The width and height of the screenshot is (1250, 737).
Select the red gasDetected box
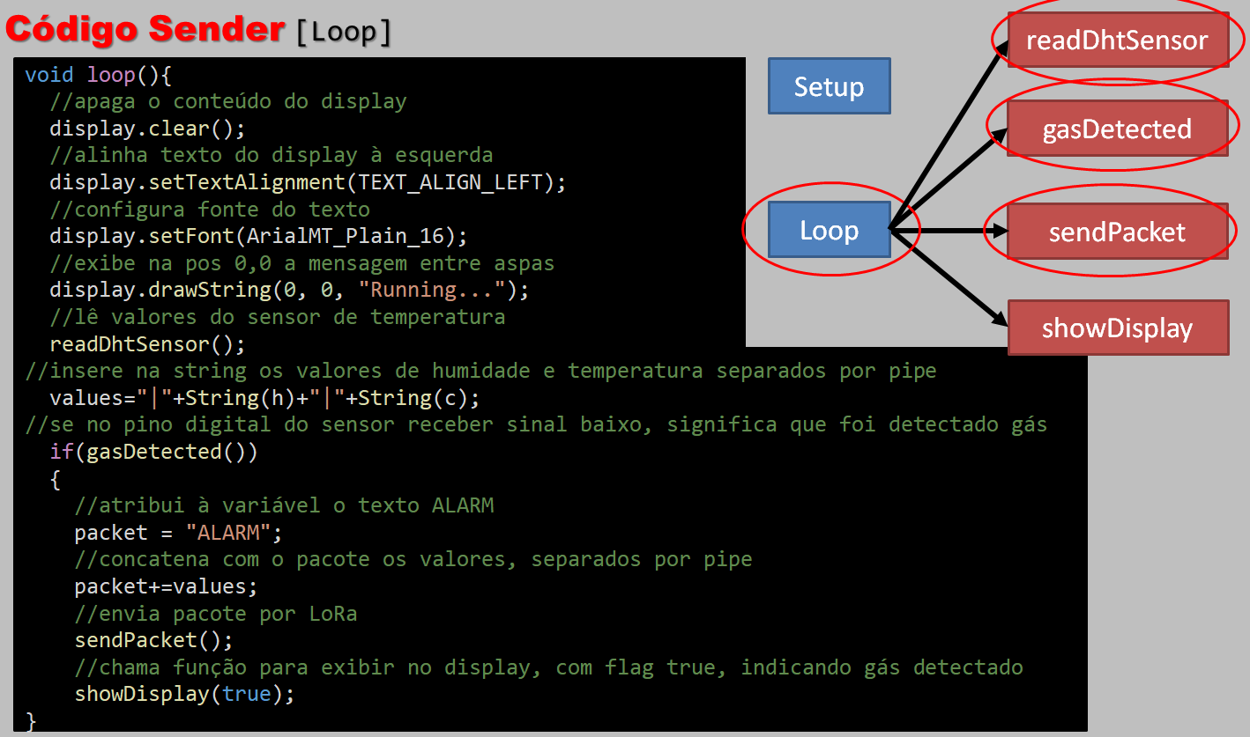[x=1117, y=129]
